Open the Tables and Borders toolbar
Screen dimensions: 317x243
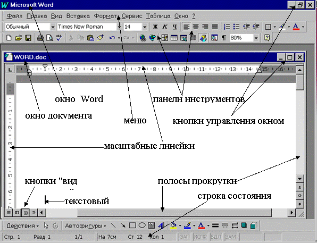[164, 38]
